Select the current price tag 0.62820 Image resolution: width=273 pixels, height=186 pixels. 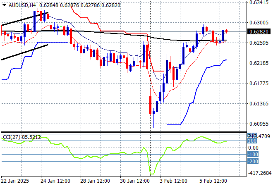259,31
